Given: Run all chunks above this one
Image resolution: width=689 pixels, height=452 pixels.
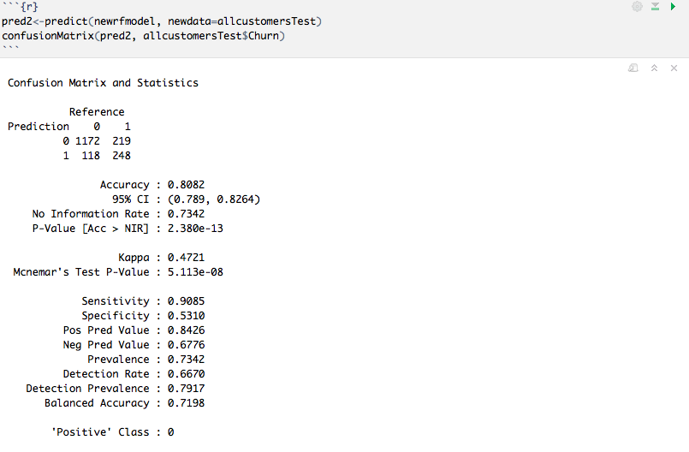Looking at the screenshot, I should [655, 7].
